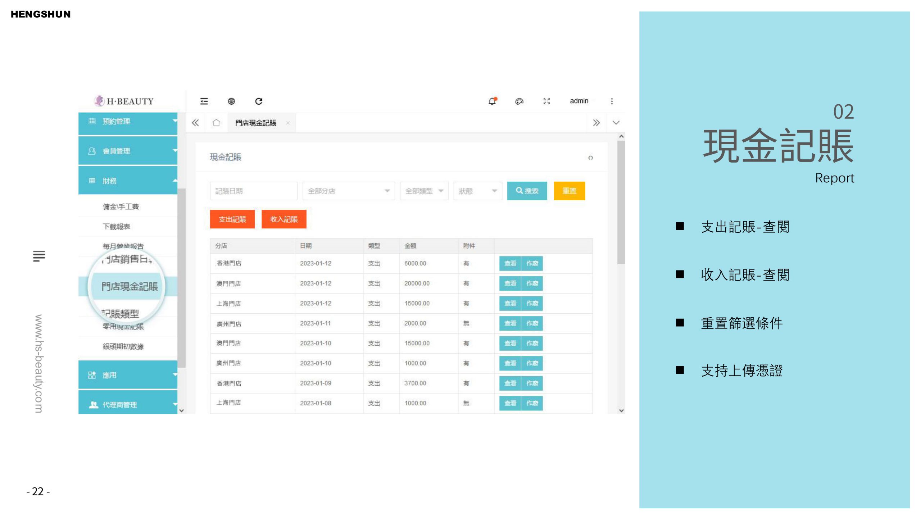The width and height of the screenshot is (921, 518).
Task: Toggle the fullscreen expand icon
Action: [x=546, y=101]
